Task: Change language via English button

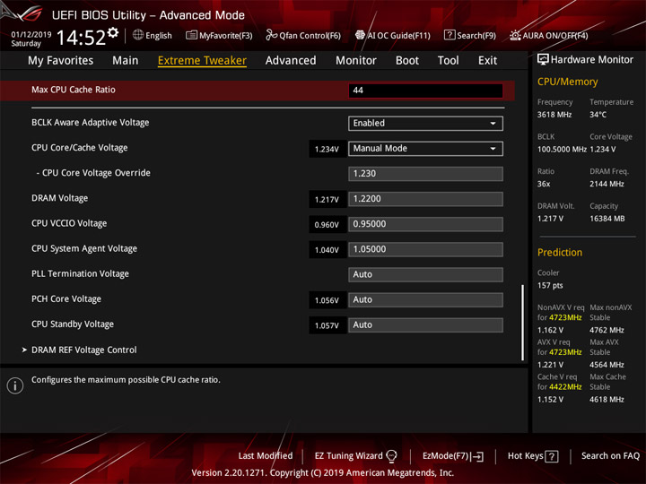Action: [x=153, y=35]
